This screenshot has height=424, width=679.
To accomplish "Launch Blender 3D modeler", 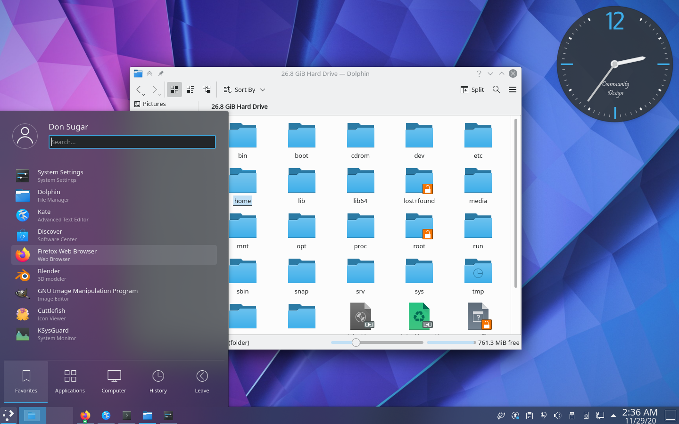I will (114, 275).
